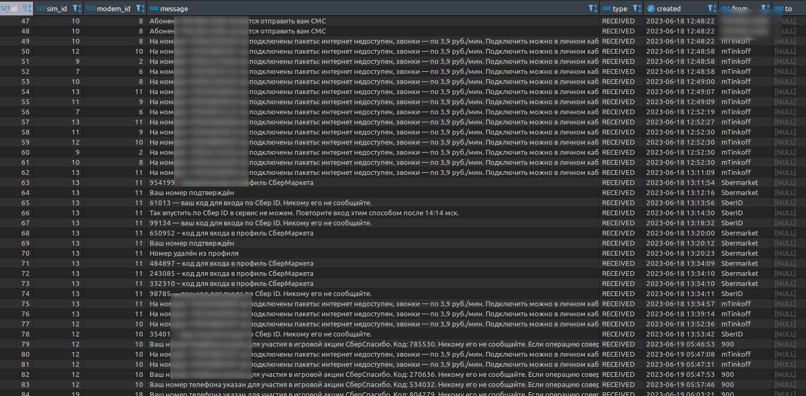Select the created column header label
The height and width of the screenshot is (396, 806).
click(x=669, y=9)
